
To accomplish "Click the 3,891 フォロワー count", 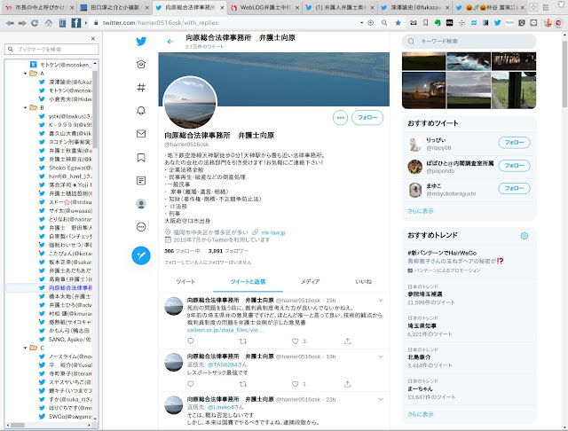I will [229, 251].
